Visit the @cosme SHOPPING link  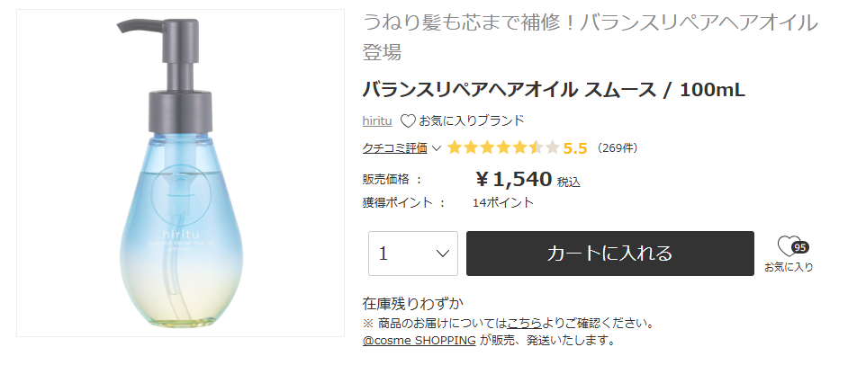[x=419, y=340]
